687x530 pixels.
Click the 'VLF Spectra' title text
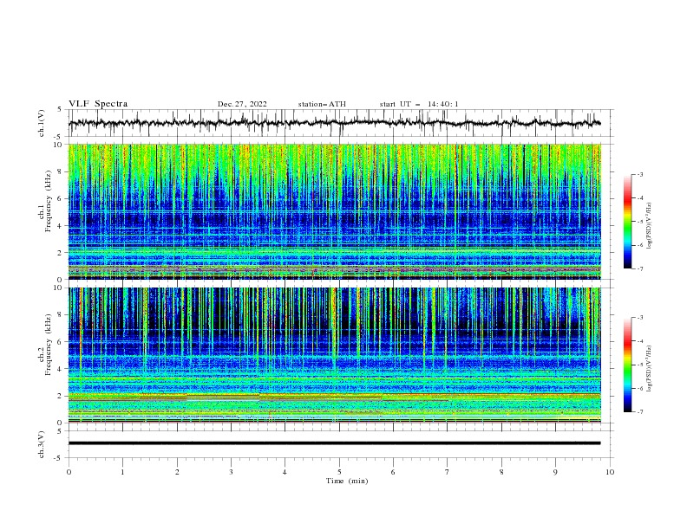[x=98, y=104]
